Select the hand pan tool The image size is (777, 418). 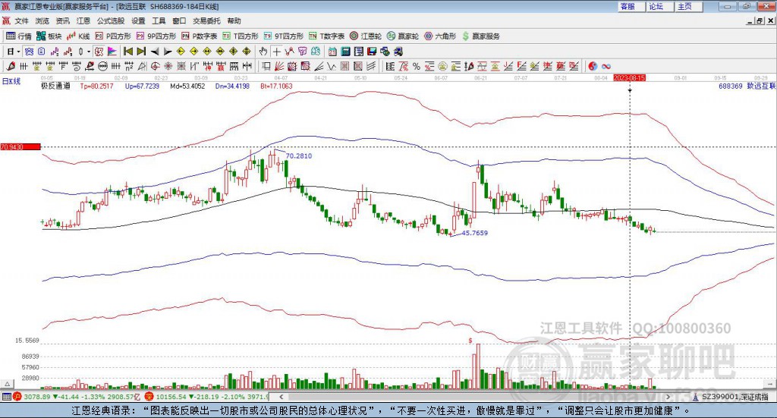click(x=263, y=52)
